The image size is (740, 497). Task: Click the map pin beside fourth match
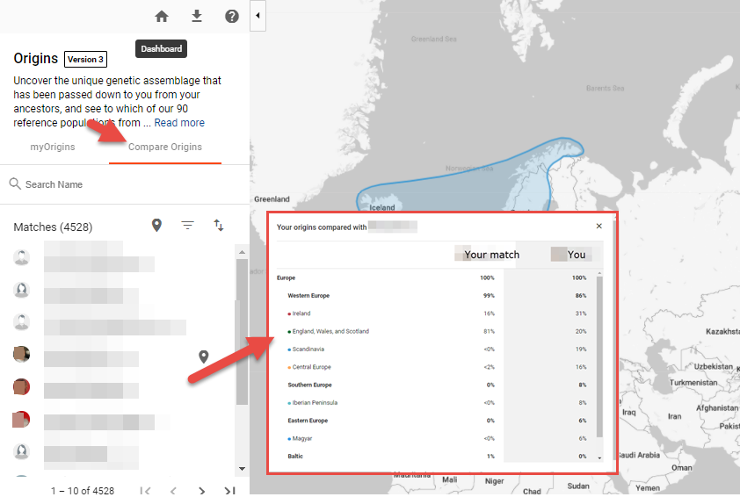click(203, 357)
